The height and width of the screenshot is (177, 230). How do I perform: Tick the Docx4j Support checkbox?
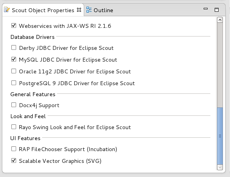coord(14,105)
